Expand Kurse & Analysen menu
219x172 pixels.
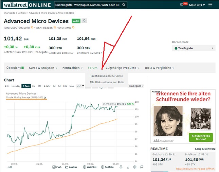tap(43, 68)
